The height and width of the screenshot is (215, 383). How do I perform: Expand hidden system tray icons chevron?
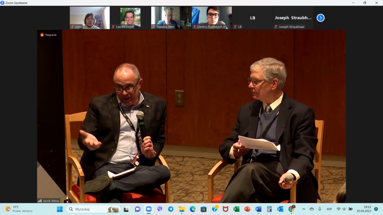tap(303, 209)
